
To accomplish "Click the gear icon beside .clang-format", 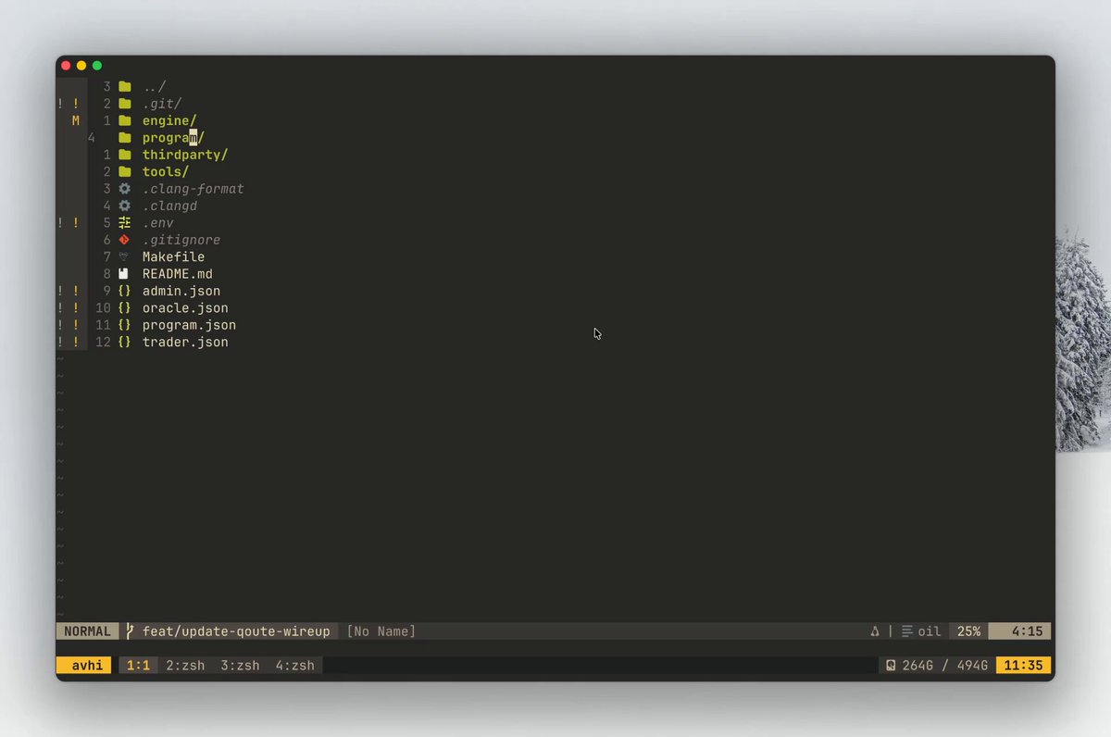I will point(125,189).
